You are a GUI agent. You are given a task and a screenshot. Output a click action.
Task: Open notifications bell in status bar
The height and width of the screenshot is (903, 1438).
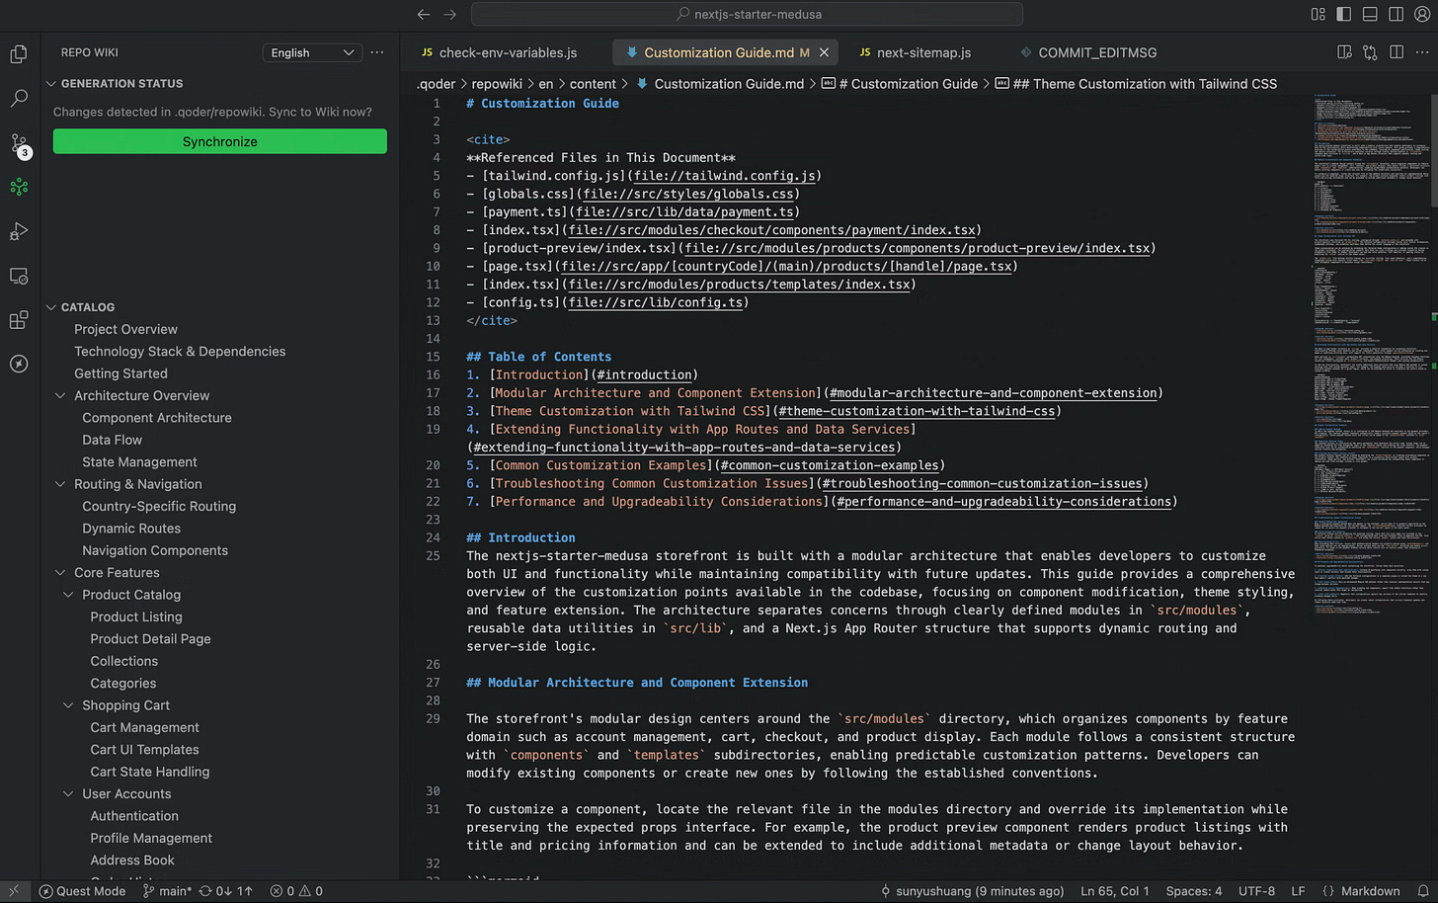click(x=1423, y=890)
